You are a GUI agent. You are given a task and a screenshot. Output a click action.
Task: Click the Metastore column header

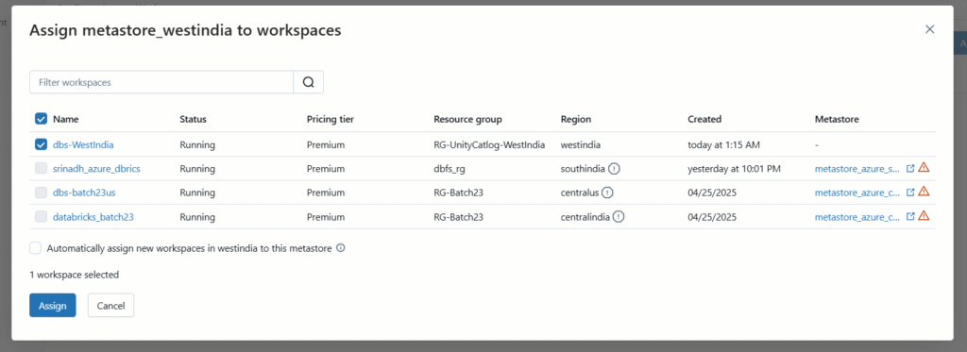click(837, 120)
